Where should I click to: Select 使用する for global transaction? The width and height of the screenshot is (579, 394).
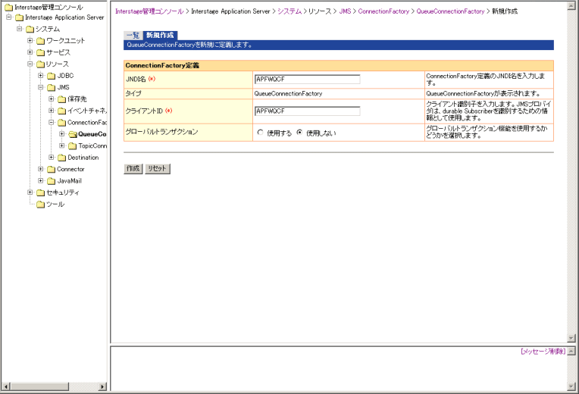coord(261,133)
